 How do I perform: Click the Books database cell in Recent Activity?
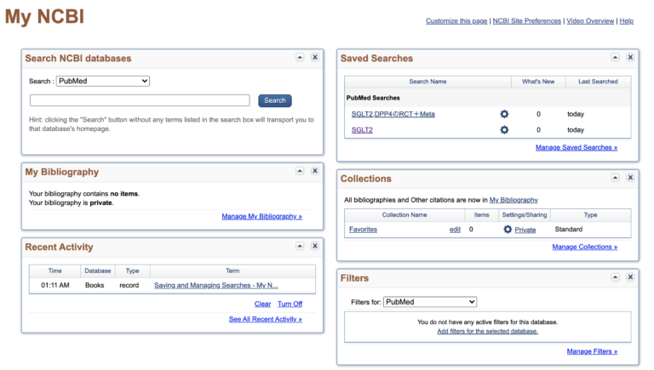coord(95,285)
